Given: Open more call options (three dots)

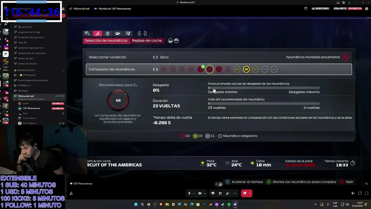Looking at the screenshot, I should [x=235, y=193].
